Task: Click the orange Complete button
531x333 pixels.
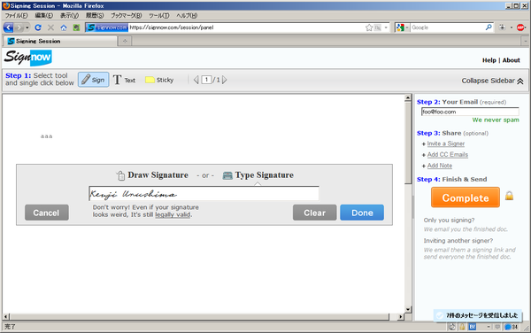Action: (x=466, y=197)
